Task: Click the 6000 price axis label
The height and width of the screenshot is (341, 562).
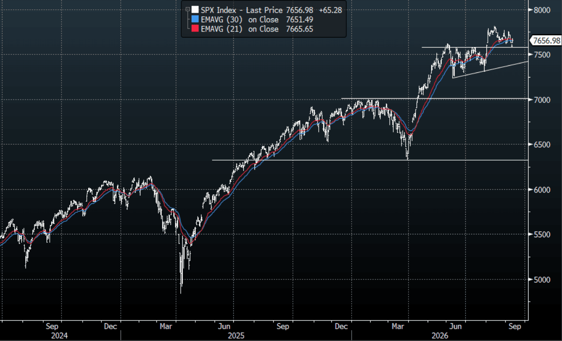Action: coord(541,190)
